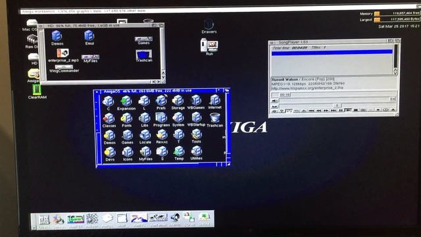The image size is (421, 237).
Task: Select the Drawers desktop icon
Action: [209, 26]
